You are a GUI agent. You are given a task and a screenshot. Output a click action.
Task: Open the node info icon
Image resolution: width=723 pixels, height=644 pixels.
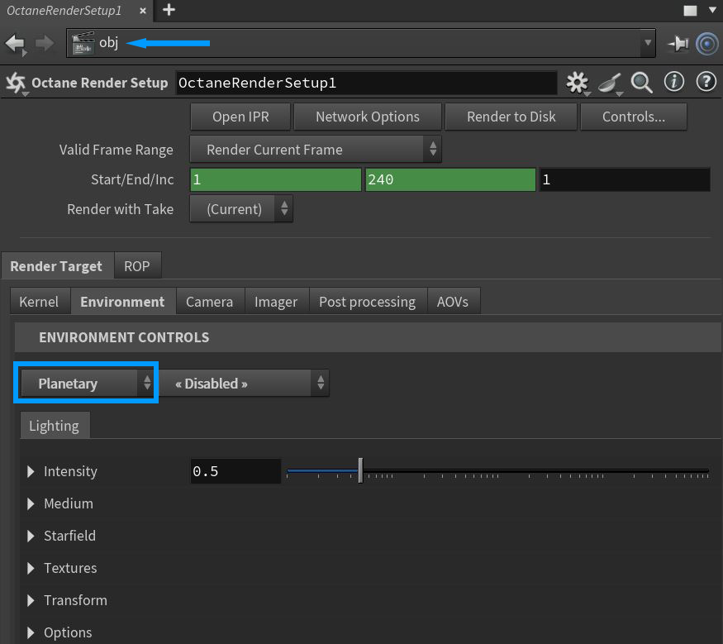pyautogui.click(x=675, y=82)
